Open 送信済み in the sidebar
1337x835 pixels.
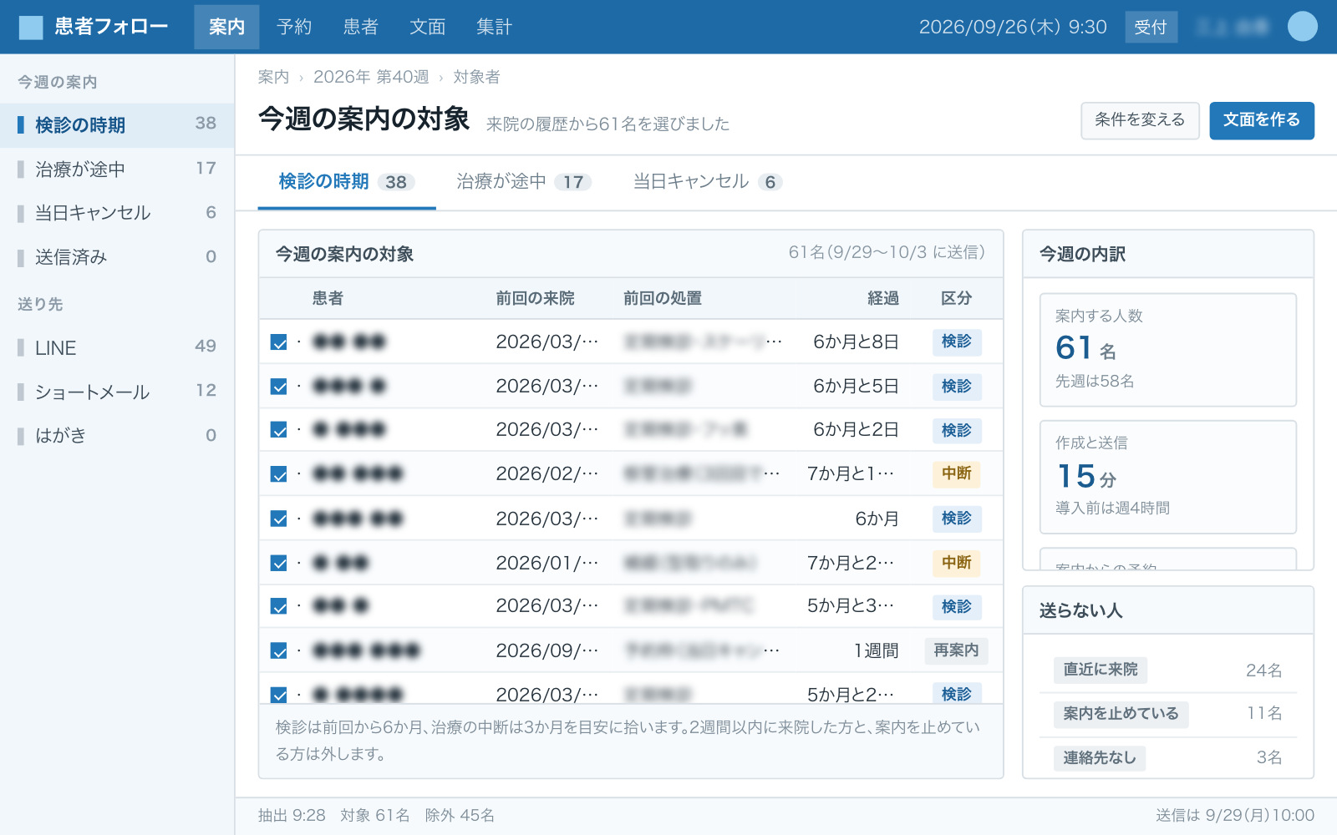117,257
